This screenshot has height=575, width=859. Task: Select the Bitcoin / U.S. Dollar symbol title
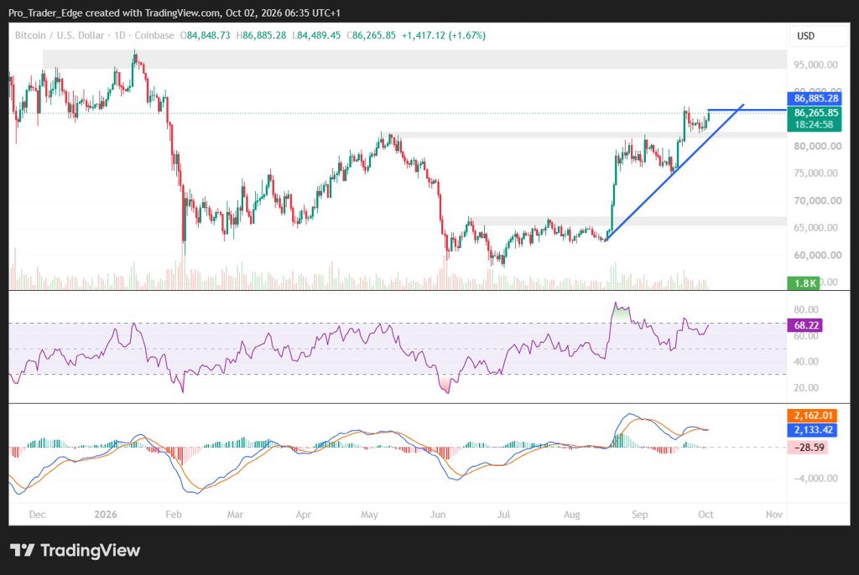(x=60, y=35)
